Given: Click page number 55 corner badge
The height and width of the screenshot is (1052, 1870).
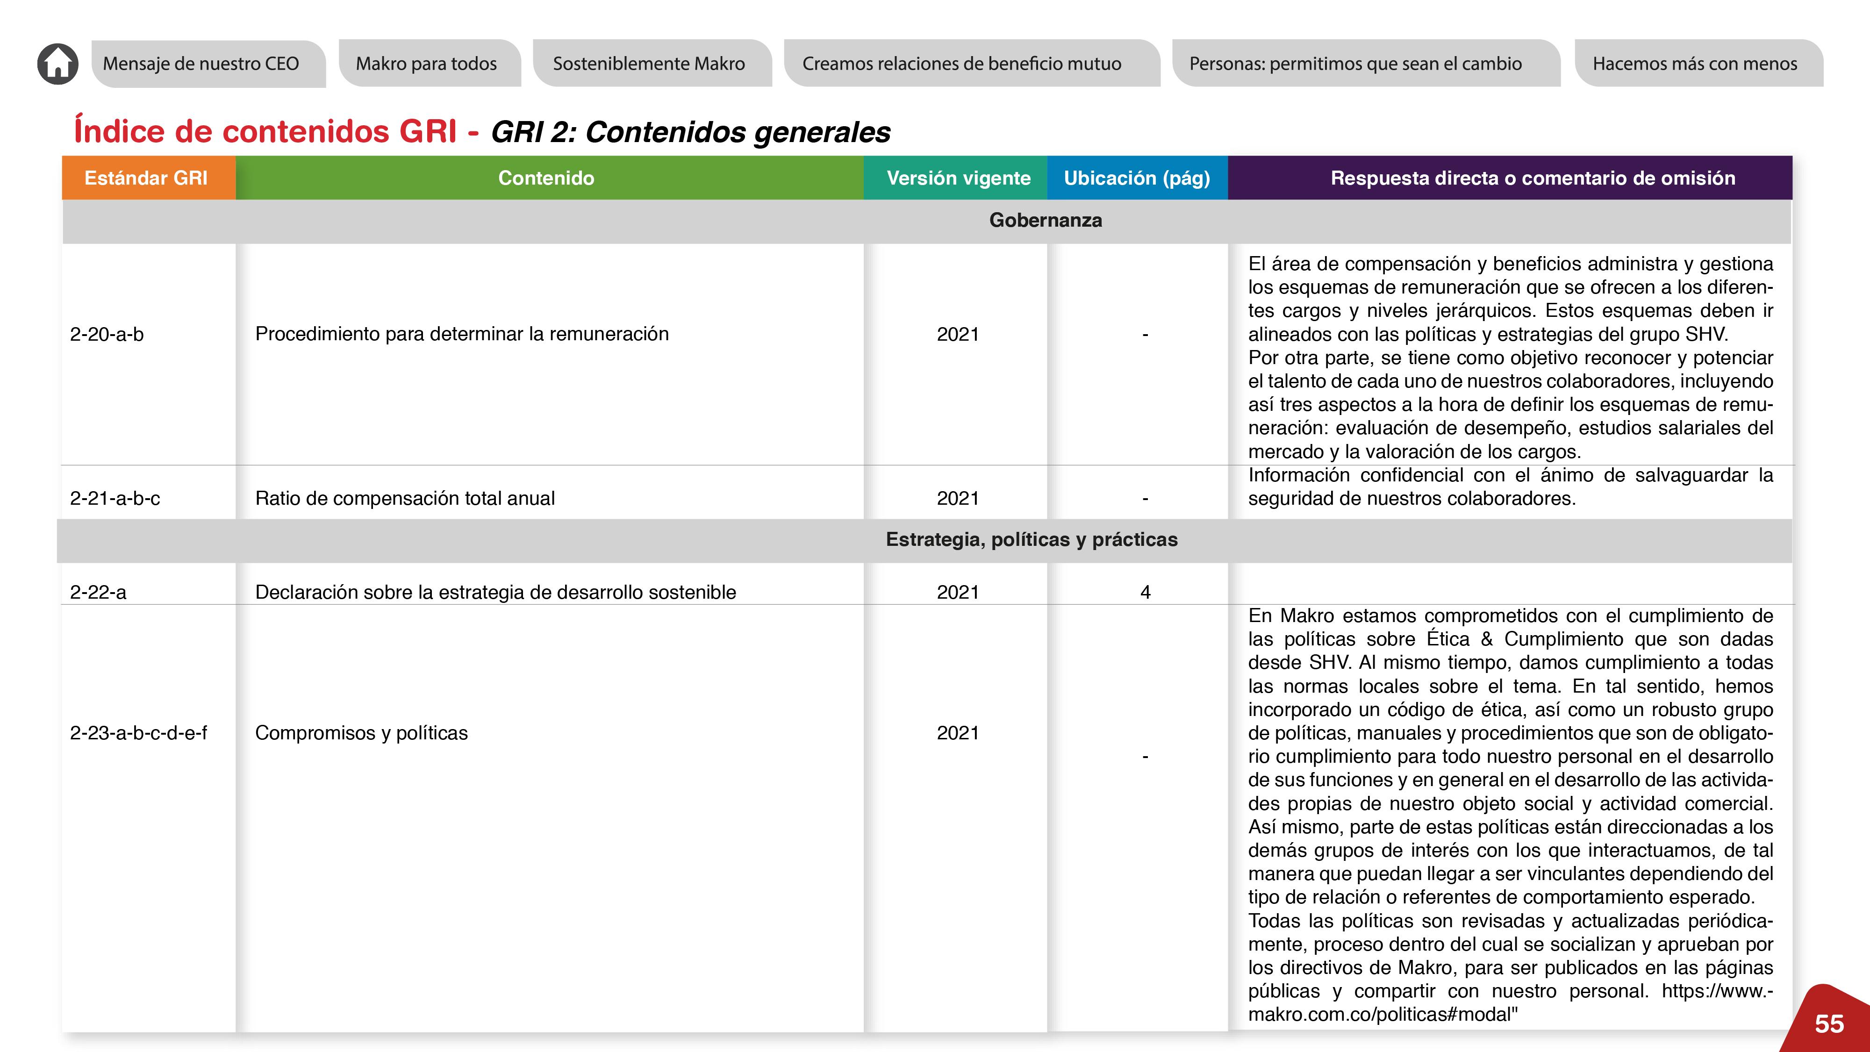Looking at the screenshot, I should click(x=1828, y=1023).
